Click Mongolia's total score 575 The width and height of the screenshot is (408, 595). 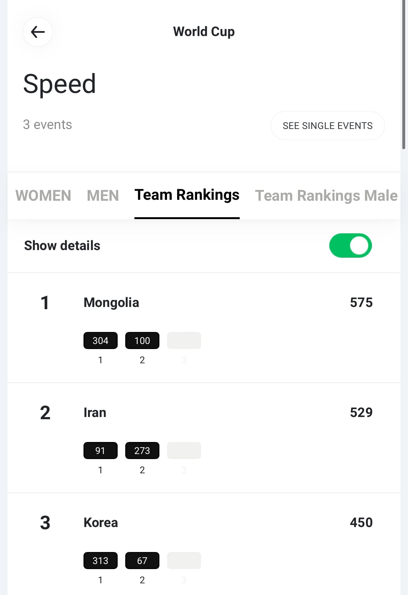[x=361, y=303]
